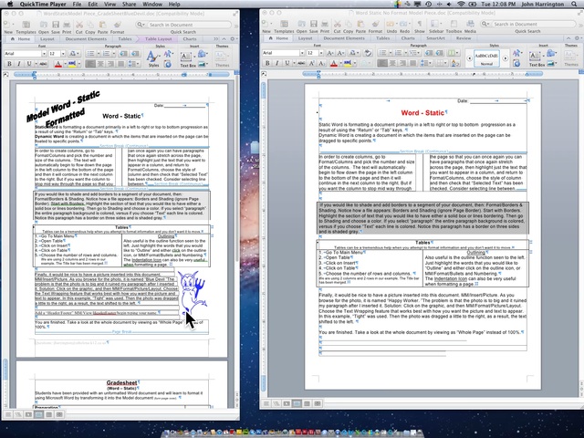Click decrease indent icon in left Word window

point(124,54)
